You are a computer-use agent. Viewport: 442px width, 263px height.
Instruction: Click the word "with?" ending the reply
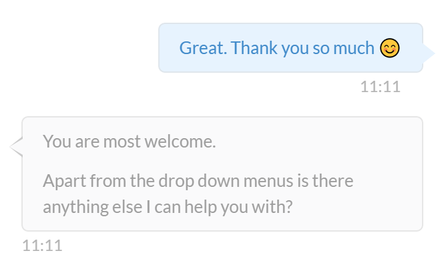(272, 207)
